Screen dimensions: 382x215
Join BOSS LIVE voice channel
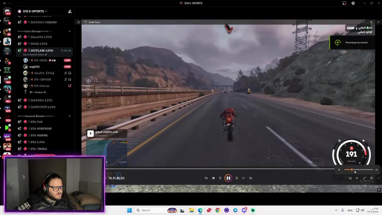click(45, 44)
